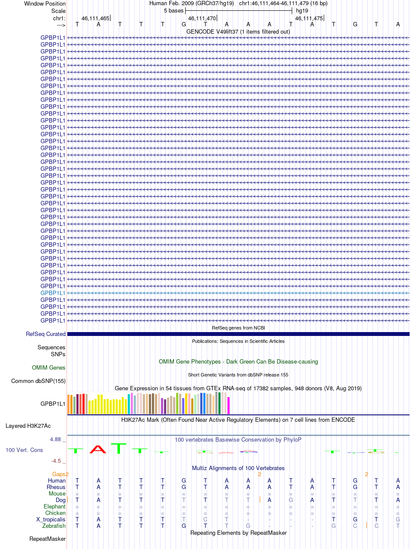Image resolution: width=410 pixels, height=549 pixels.
Task: Open the Layered H3K27Ac track label
Action: click(28, 426)
